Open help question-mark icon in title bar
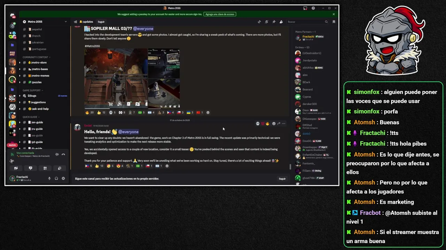 tap(313, 8)
